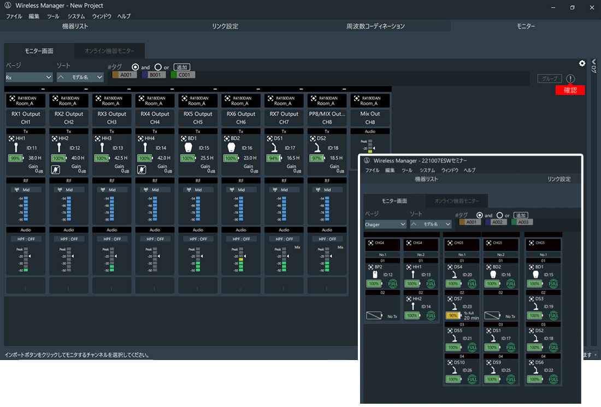Expand the ログ side panel
Image resolution: width=601 pixels, height=407 pixels.
click(594, 66)
